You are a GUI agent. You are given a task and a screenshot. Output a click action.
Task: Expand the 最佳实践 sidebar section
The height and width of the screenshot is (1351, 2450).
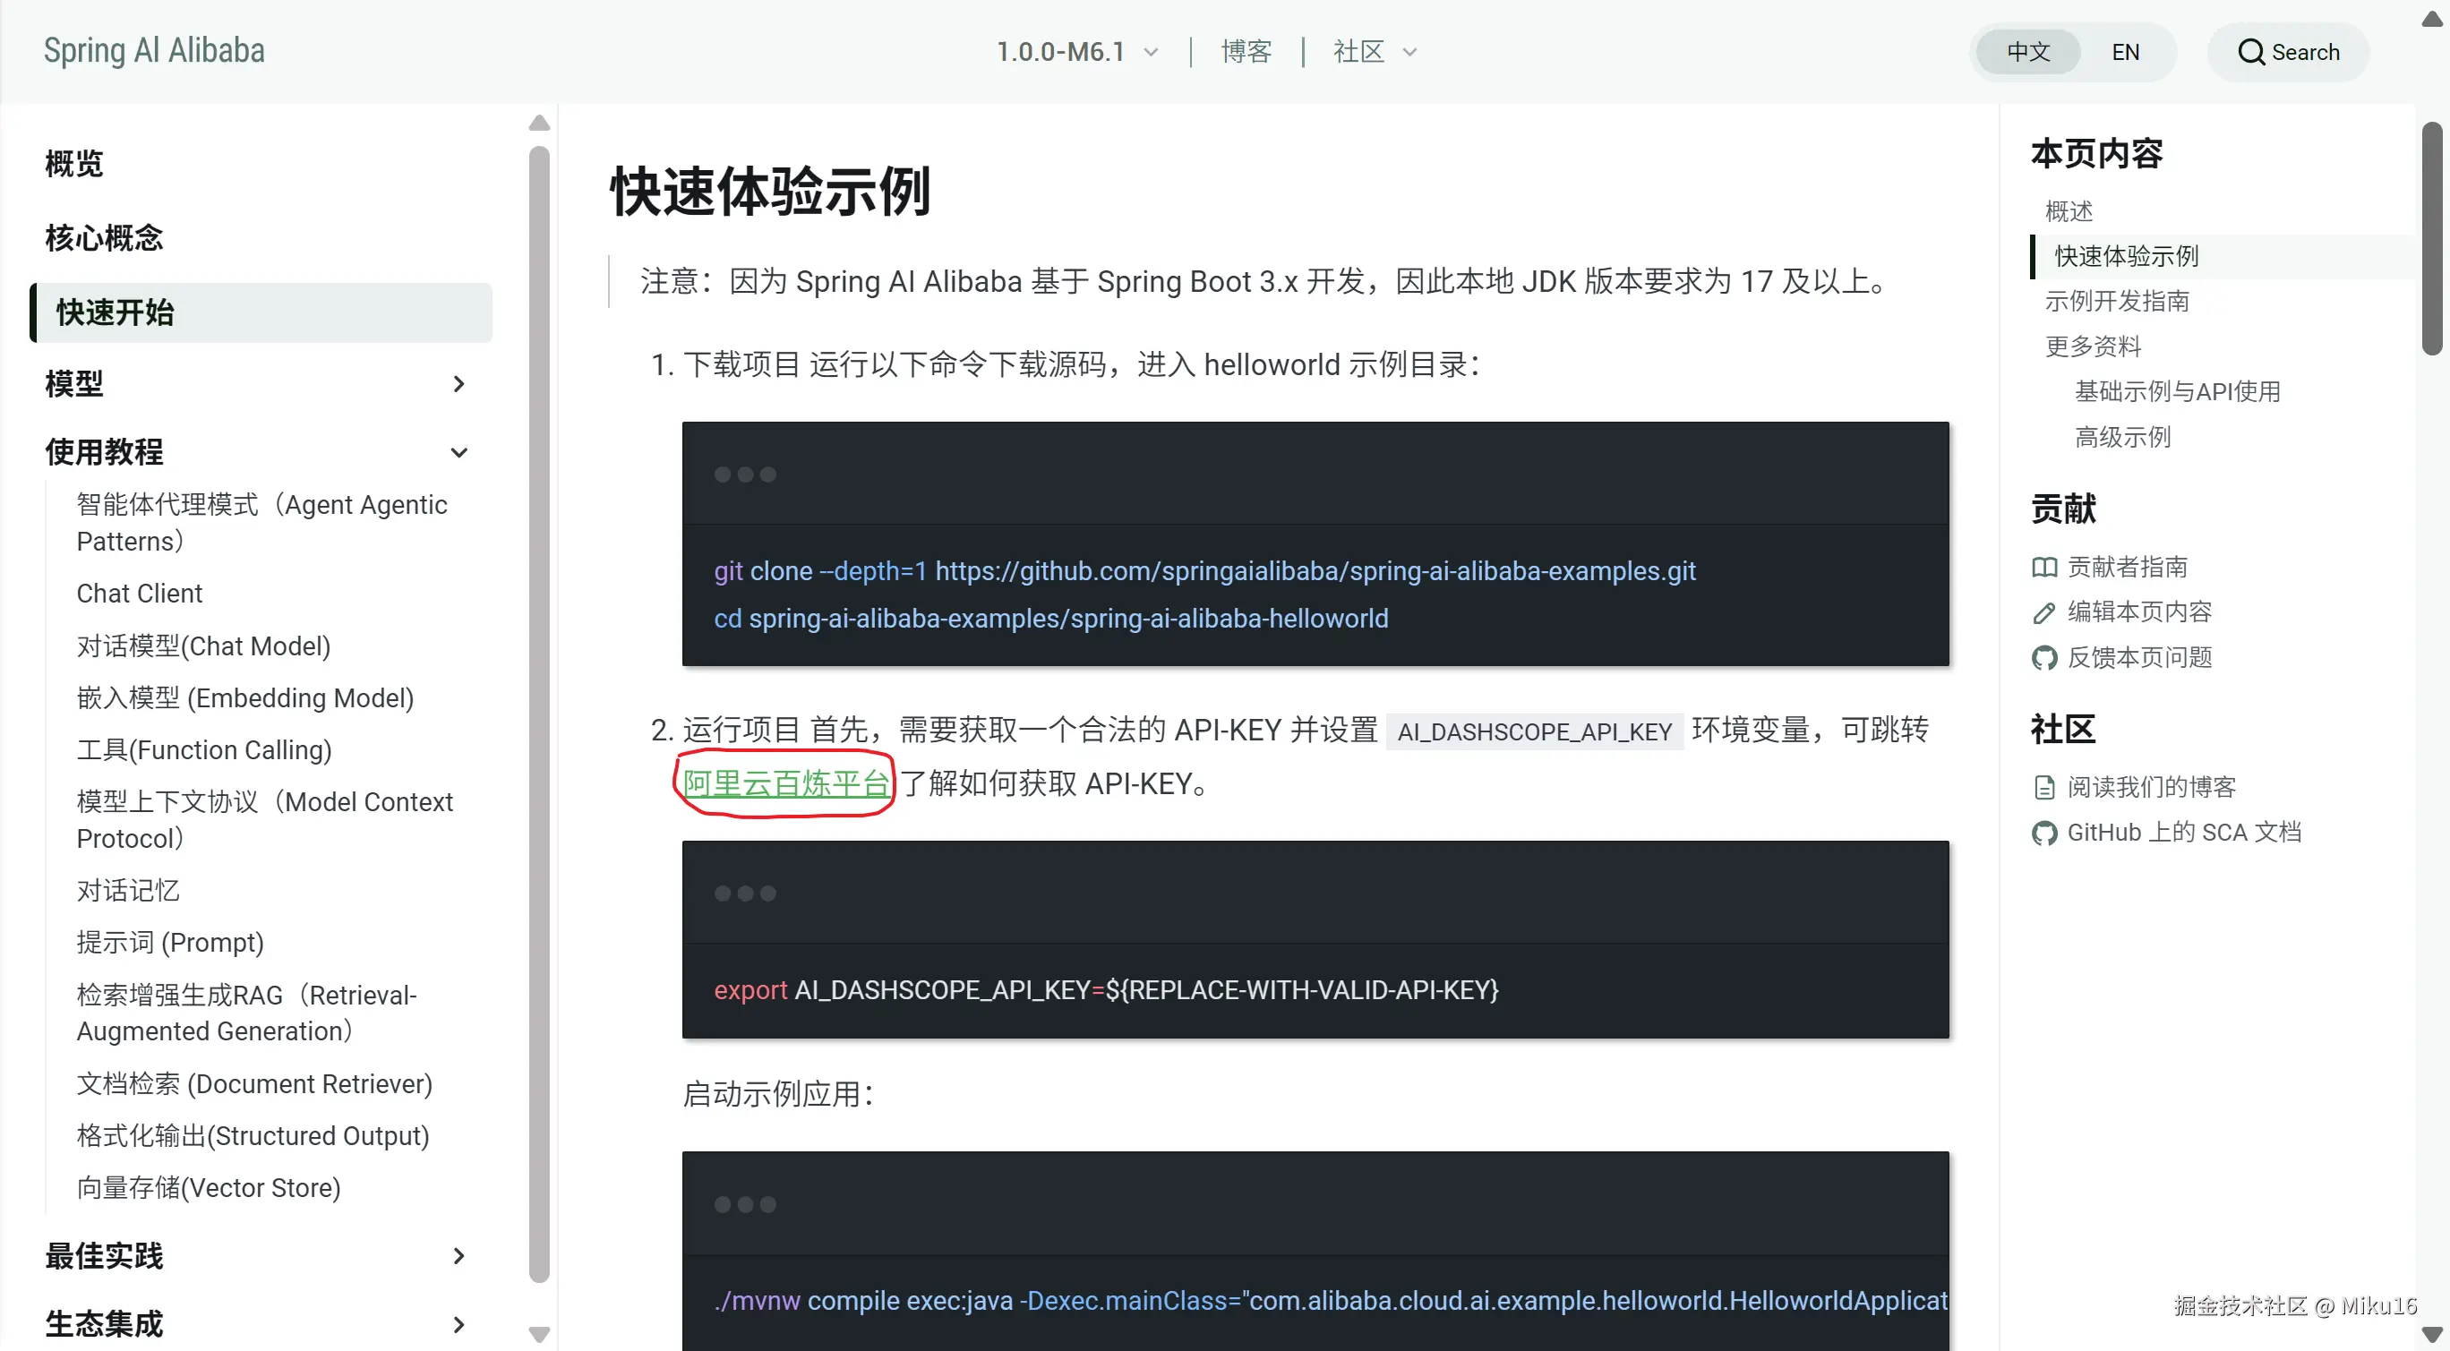point(458,1256)
